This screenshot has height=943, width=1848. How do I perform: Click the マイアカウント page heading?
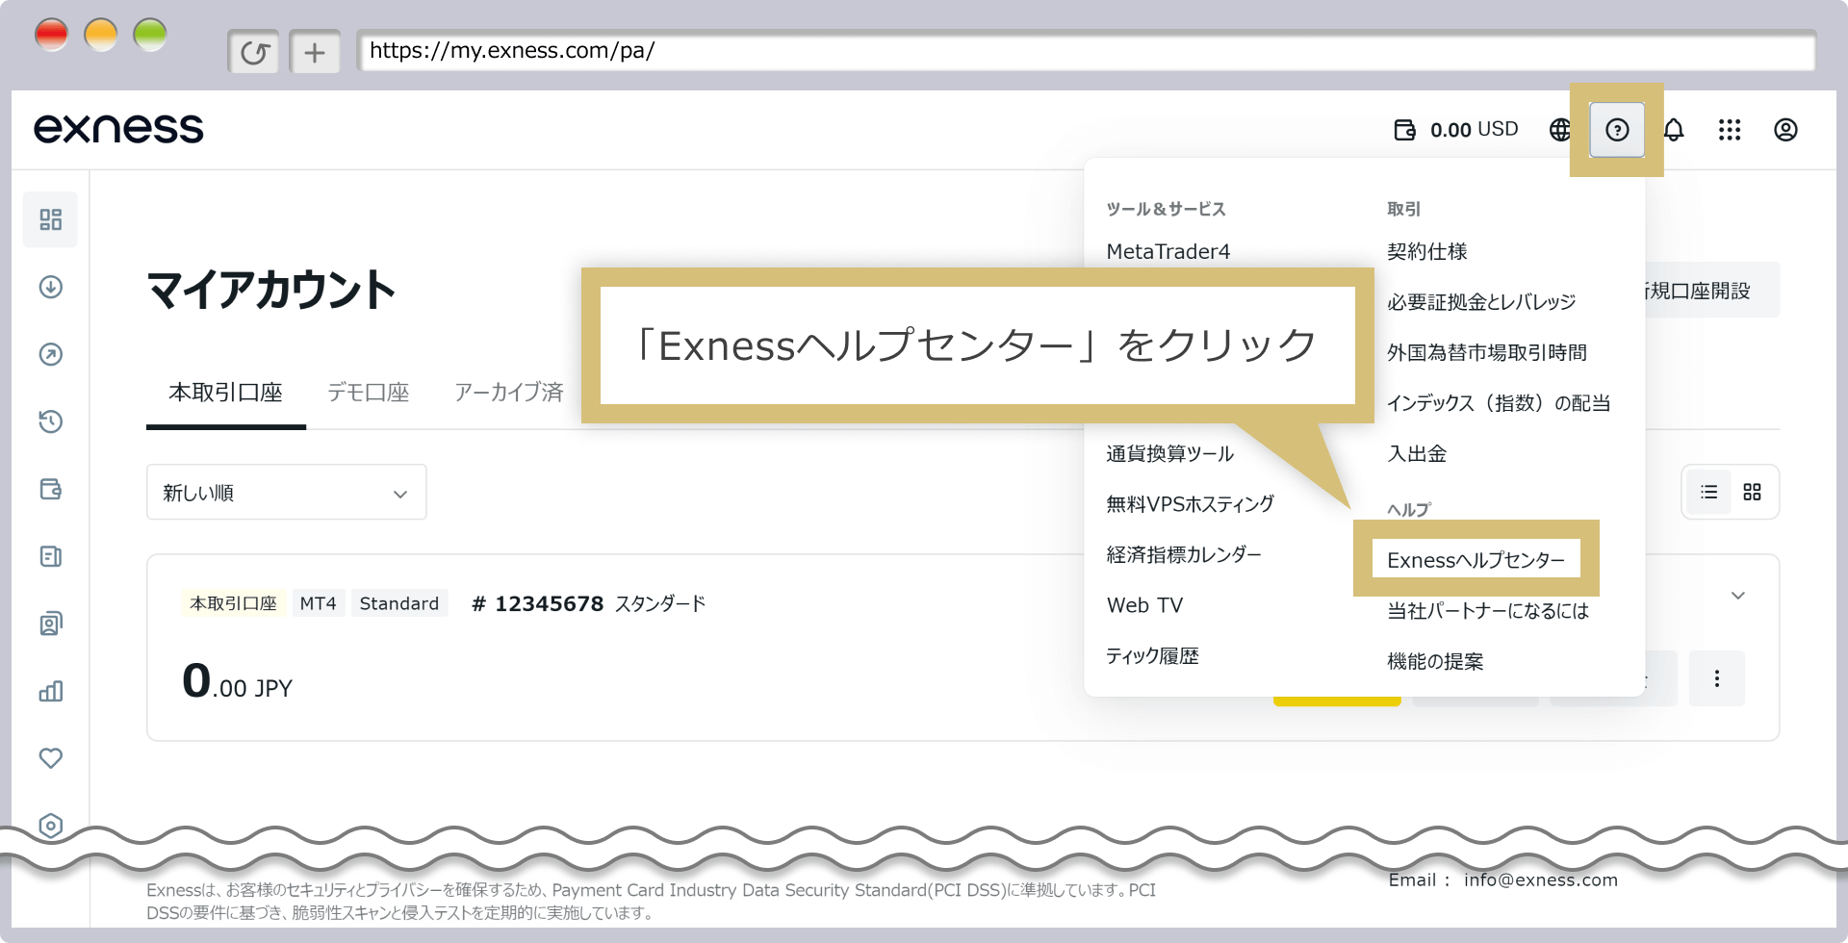[x=270, y=290]
